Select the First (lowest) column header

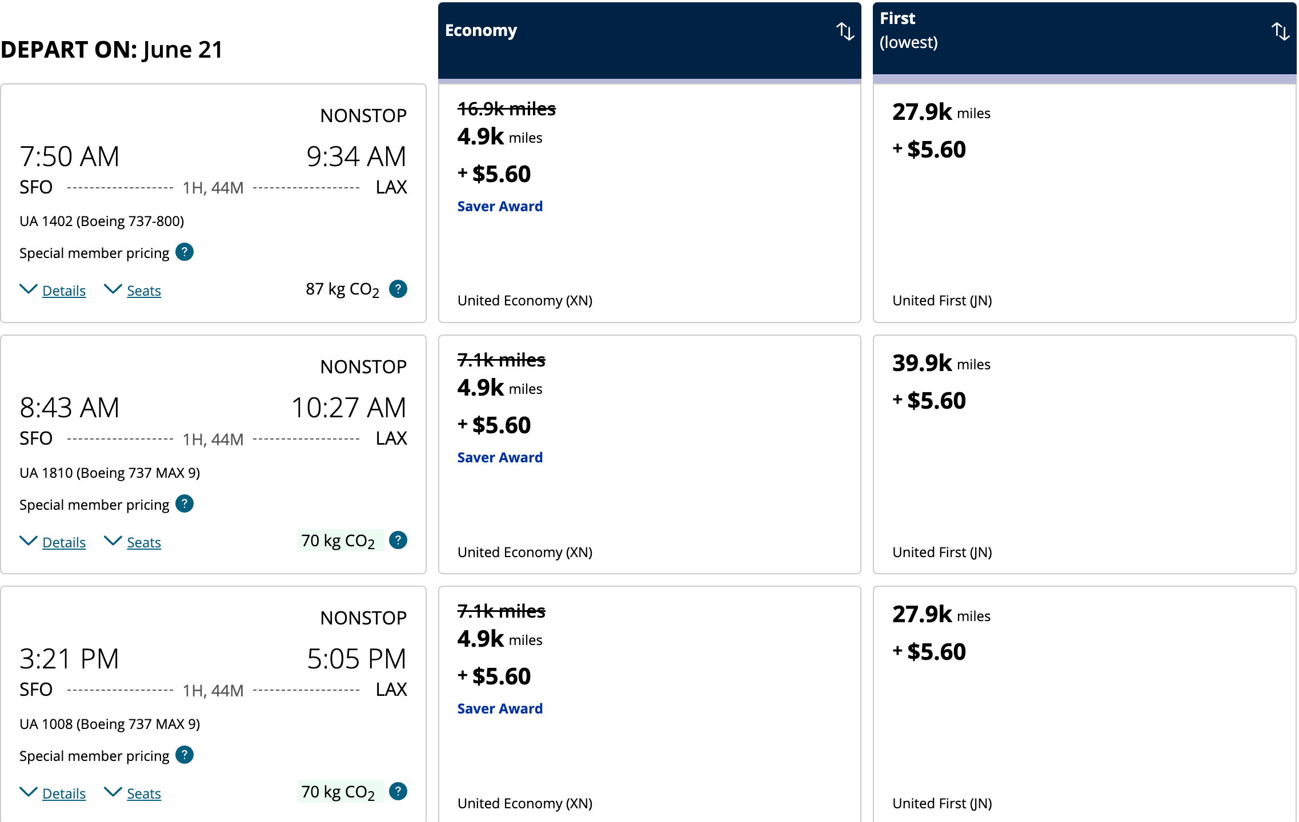1084,38
